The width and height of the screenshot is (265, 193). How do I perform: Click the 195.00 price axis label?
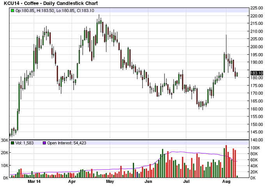(256, 55)
